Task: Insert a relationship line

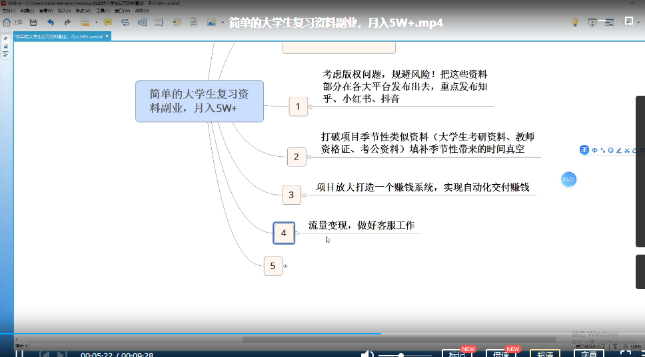Action: pyautogui.click(x=125, y=22)
